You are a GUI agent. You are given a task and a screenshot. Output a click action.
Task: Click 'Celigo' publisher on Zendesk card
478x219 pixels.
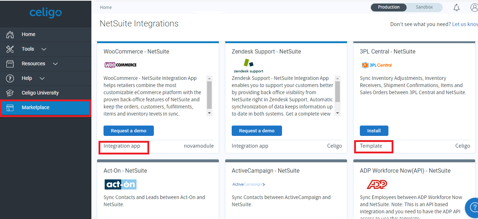pyautogui.click(x=334, y=146)
